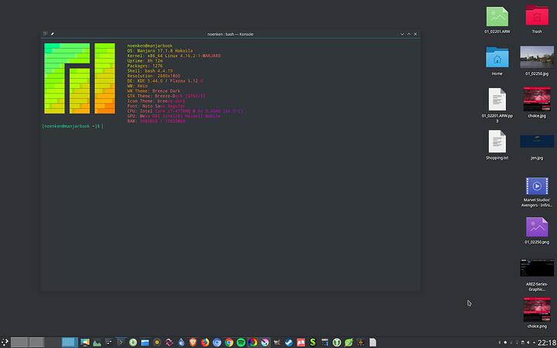
Task: Open the blank document icon in taskbar
Action: click(373, 343)
